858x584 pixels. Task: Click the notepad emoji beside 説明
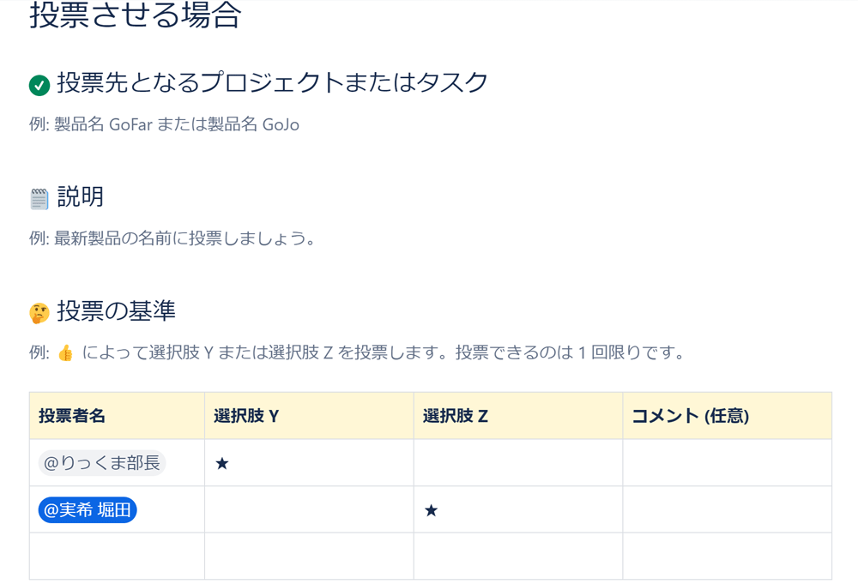click(x=39, y=199)
